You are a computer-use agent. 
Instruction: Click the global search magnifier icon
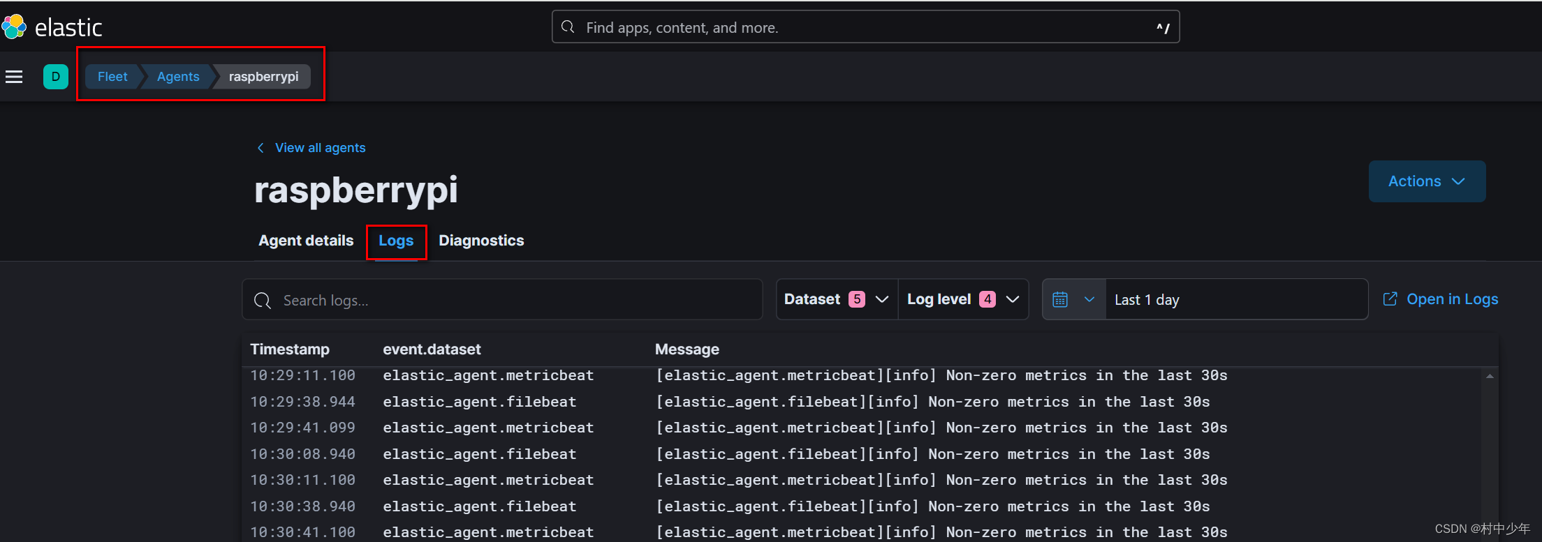click(x=568, y=27)
